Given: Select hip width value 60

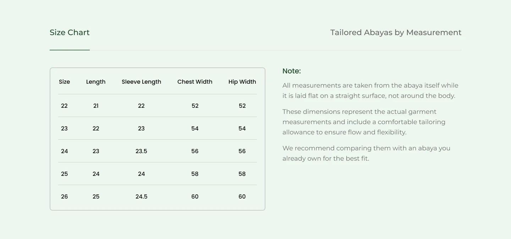Looking at the screenshot, I should [x=242, y=197].
